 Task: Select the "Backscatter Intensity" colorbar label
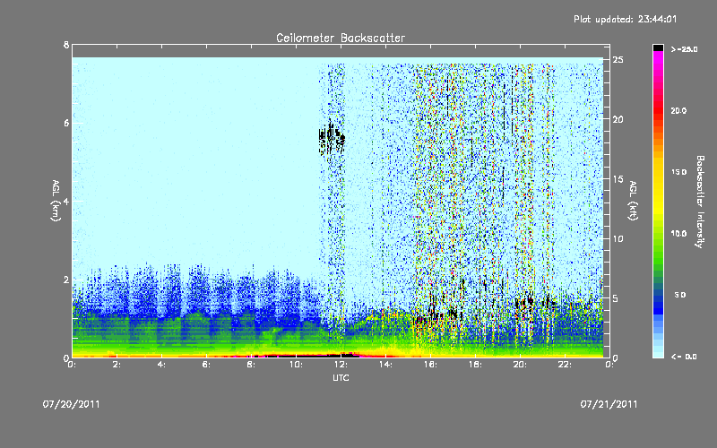[700, 202]
